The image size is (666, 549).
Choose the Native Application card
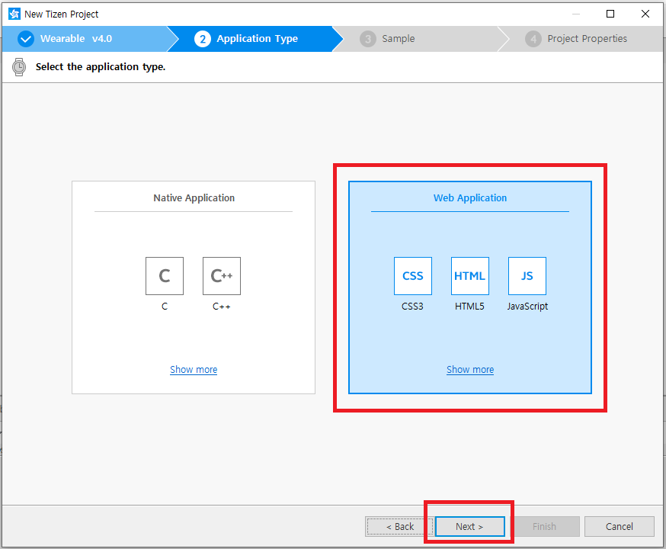click(194, 287)
